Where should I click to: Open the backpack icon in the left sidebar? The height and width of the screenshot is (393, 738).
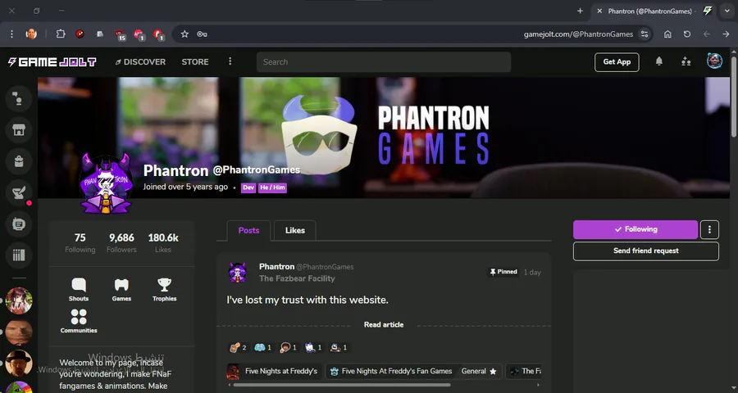pos(19,161)
